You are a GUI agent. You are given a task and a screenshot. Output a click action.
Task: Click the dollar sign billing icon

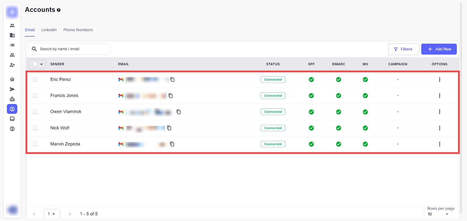(x=12, y=129)
